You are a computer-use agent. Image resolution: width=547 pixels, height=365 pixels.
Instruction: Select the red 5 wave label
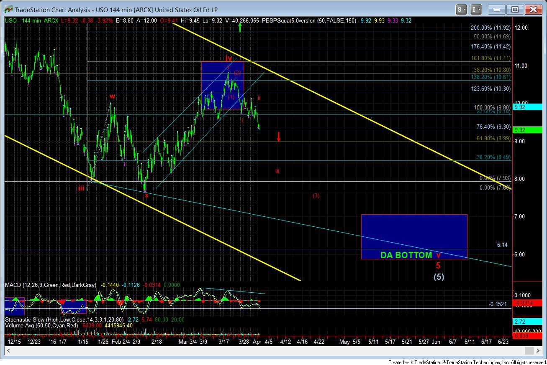tap(438, 265)
